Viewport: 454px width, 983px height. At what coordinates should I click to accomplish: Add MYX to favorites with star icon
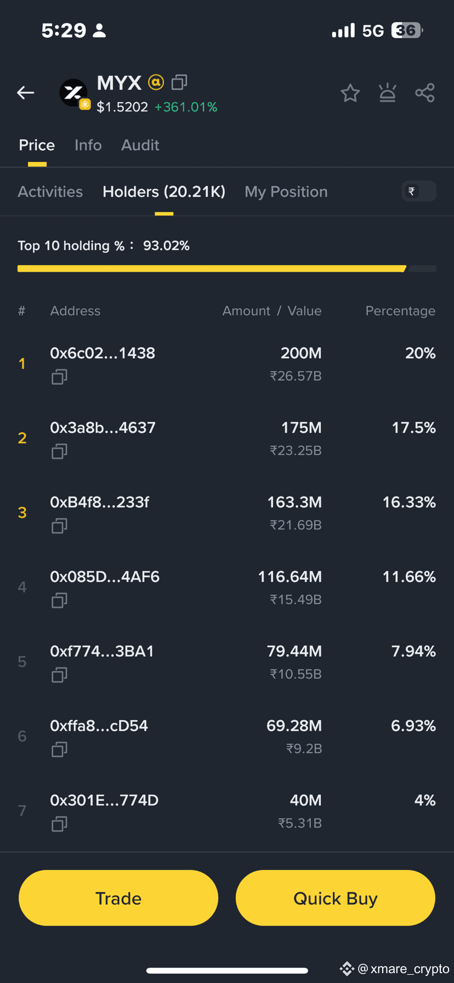tap(350, 93)
